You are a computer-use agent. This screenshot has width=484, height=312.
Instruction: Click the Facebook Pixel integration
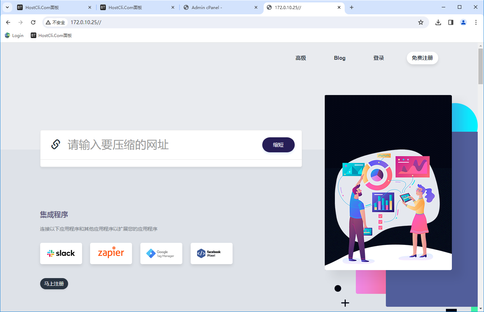[211, 253]
